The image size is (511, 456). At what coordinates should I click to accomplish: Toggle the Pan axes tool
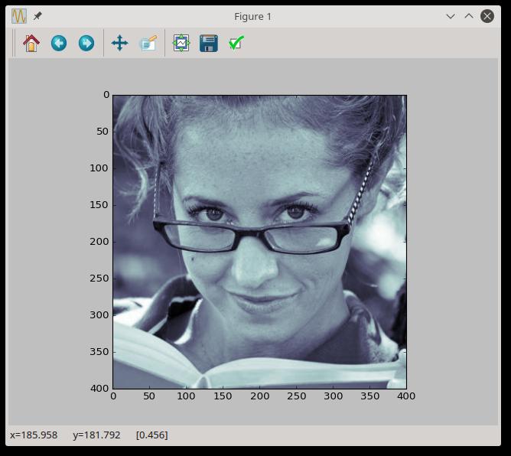(119, 44)
